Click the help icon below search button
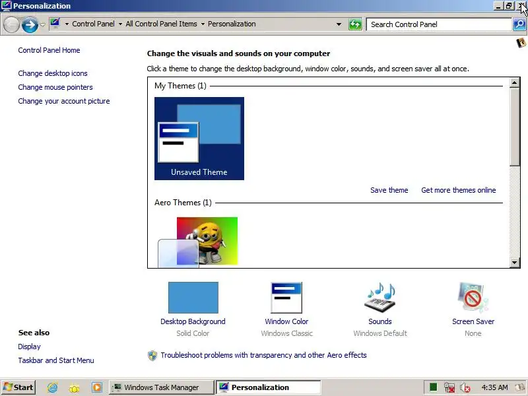The width and height of the screenshot is (528, 396). coord(521,43)
